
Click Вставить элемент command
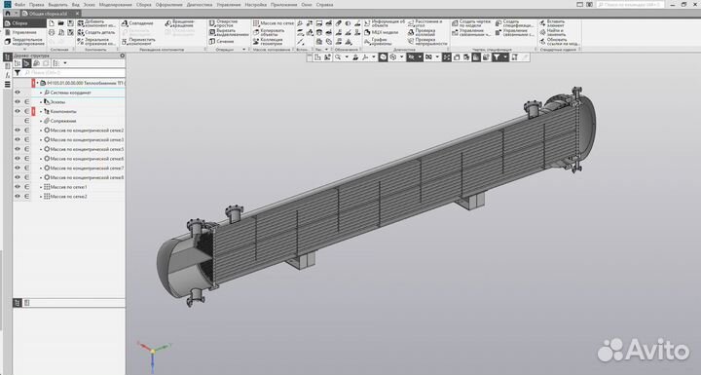click(x=553, y=23)
